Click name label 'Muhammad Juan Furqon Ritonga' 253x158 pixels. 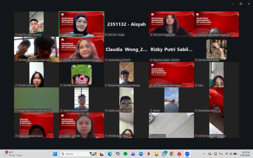(124, 86)
